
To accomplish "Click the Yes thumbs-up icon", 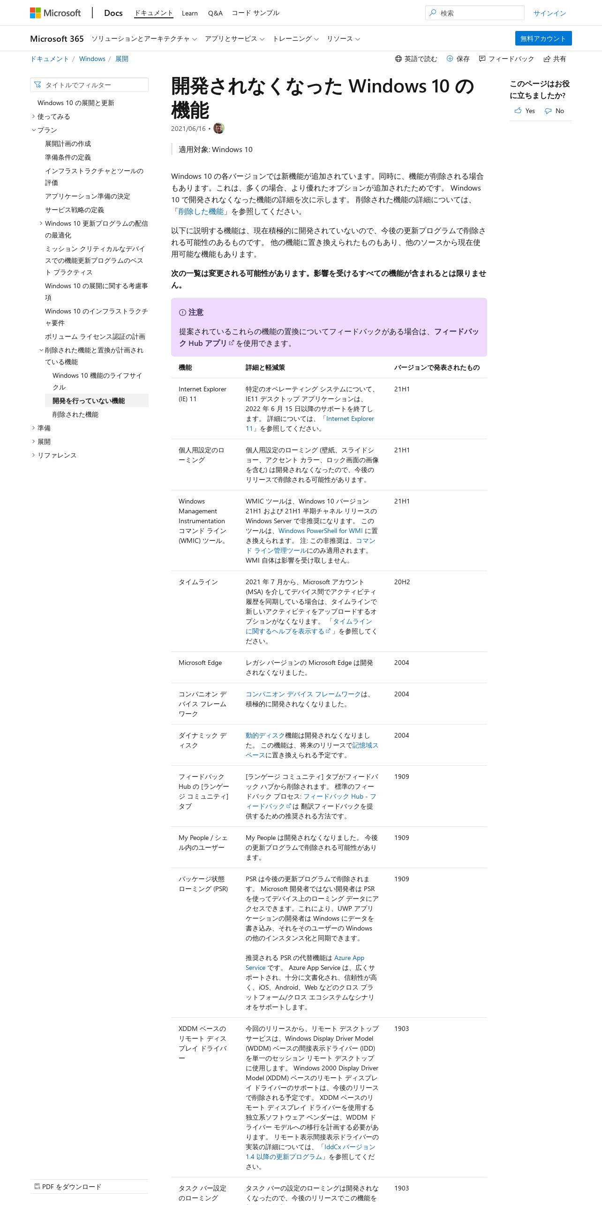I will coord(518,111).
